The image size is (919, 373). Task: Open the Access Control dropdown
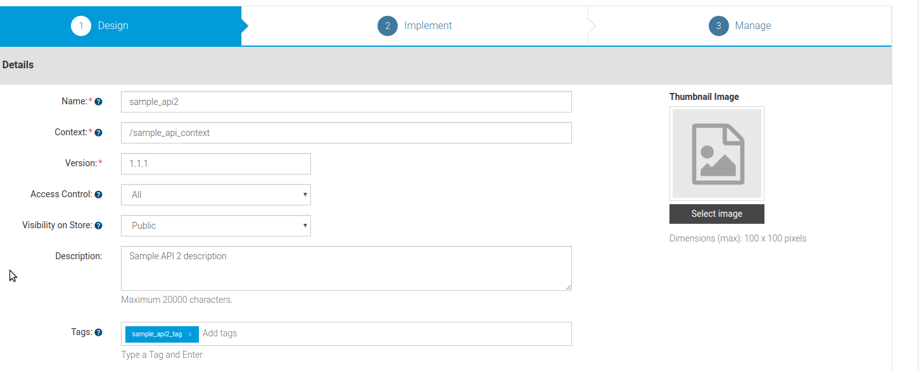pos(215,195)
